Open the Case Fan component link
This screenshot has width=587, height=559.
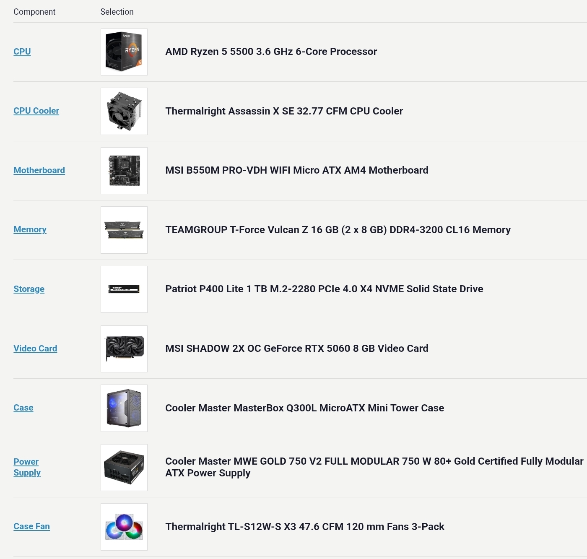pos(32,526)
